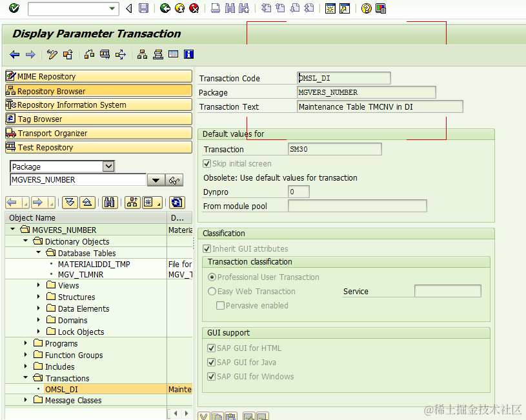The height and width of the screenshot is (420, 526).
Task: Select MATERIALIDDI_TMP table in tree
Action: coord(94,265)
